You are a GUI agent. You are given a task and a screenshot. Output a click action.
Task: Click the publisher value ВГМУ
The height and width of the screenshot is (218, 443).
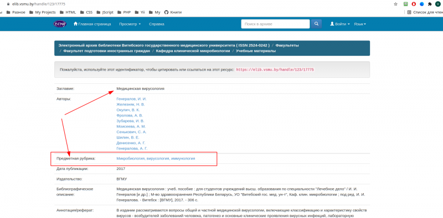pyautogui.click(x=122, y=179)
